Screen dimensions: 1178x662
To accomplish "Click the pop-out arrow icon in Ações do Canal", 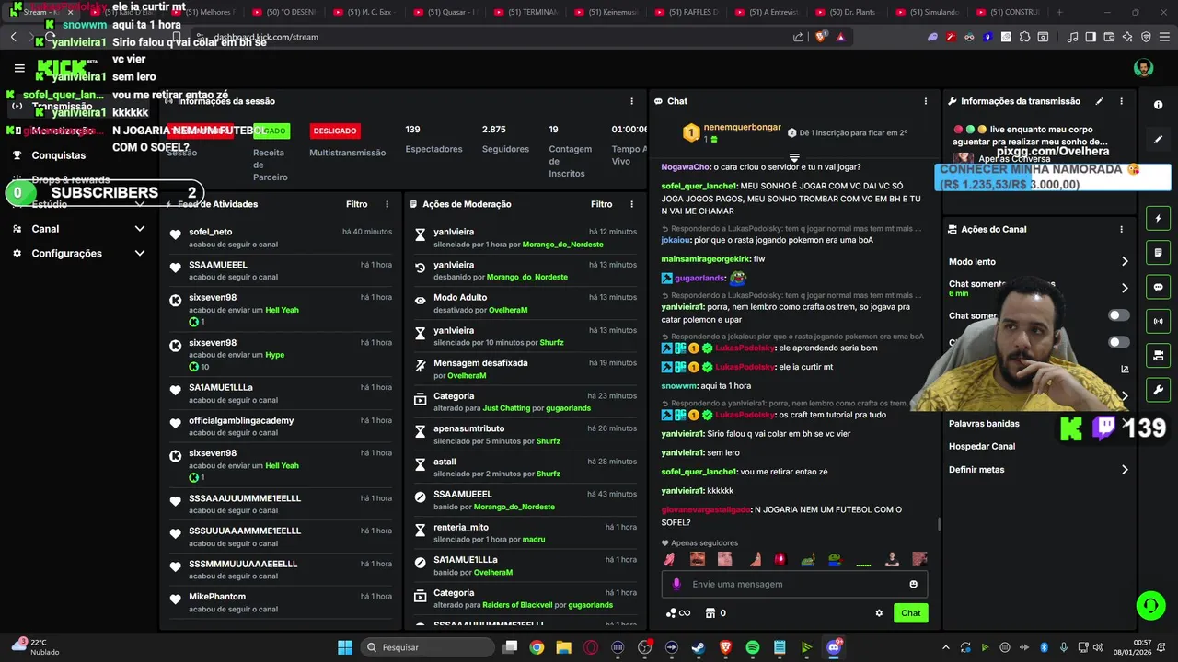I will point(1125,369).
